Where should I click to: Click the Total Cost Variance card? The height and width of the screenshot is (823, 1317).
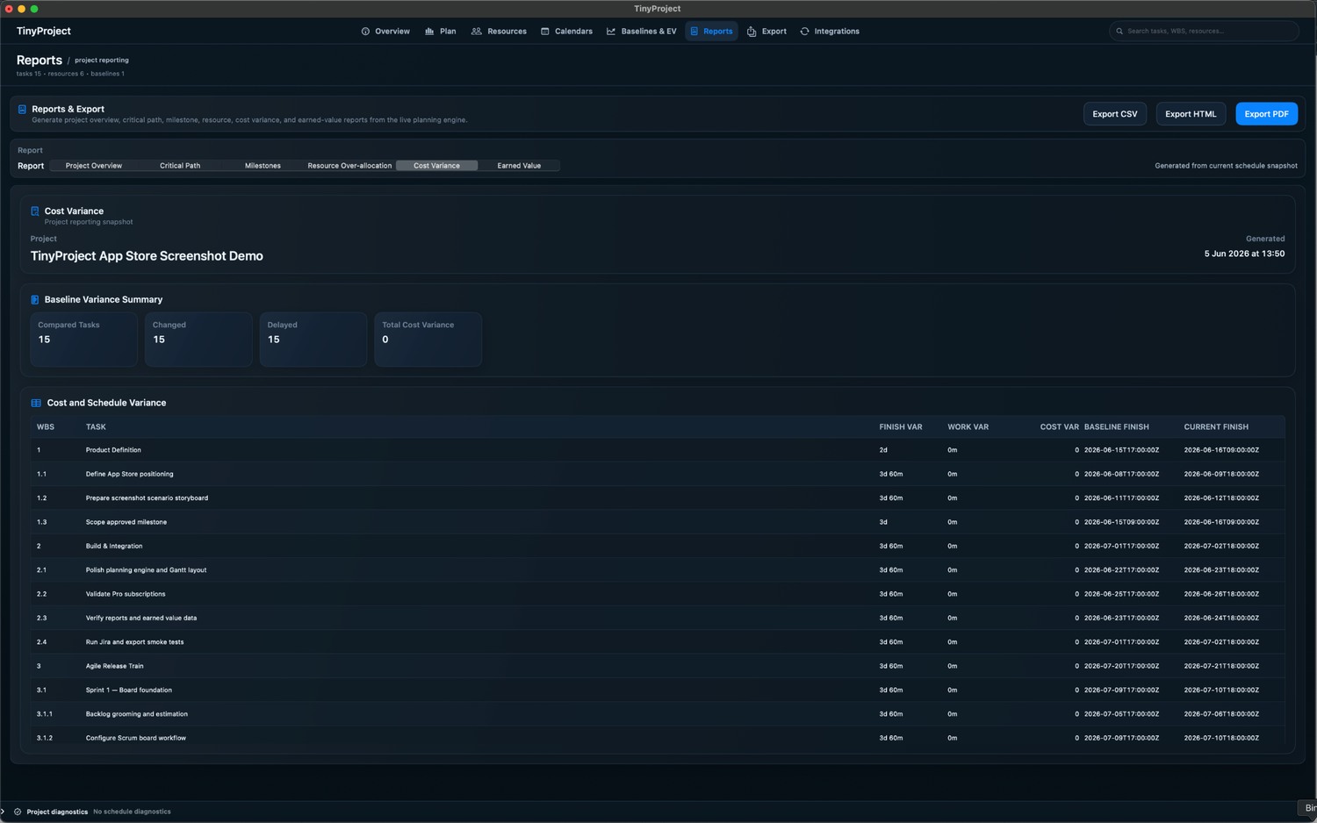click(428, 340)
